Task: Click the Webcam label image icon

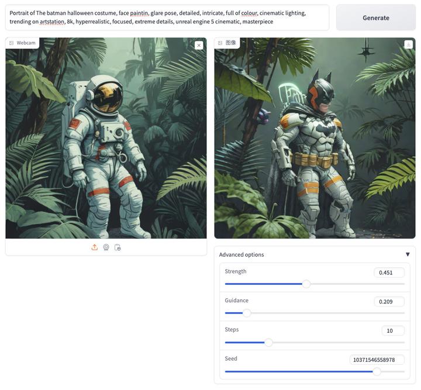Action: pos(11,43)
